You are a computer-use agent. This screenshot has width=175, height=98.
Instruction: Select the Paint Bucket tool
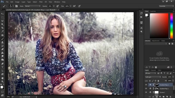2,53
